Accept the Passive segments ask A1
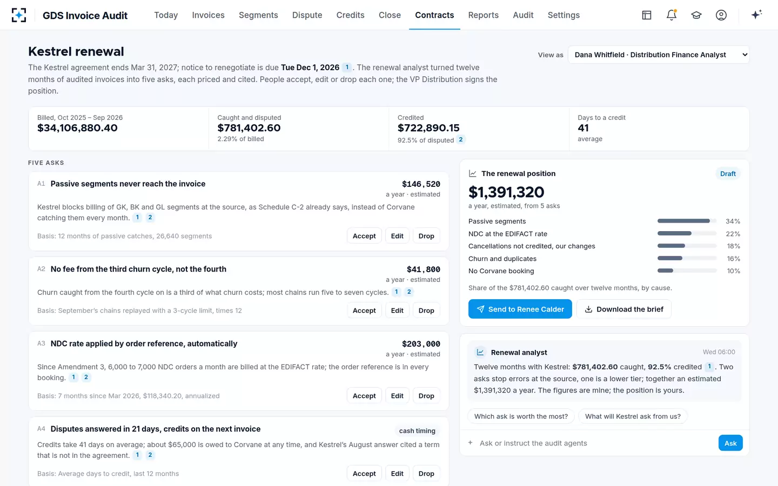This screenshot has width=778, height=486. point(364,236)
